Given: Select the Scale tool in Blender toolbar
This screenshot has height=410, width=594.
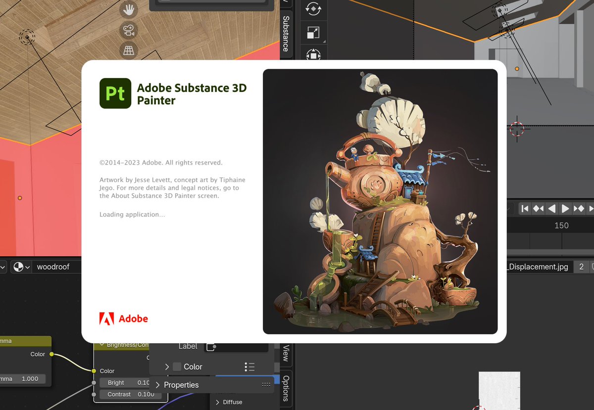Looking at the screenshot, I should (x=313, y=33).
